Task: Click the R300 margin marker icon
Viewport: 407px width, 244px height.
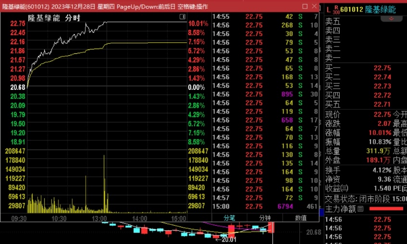Action: tap(336, 10)
